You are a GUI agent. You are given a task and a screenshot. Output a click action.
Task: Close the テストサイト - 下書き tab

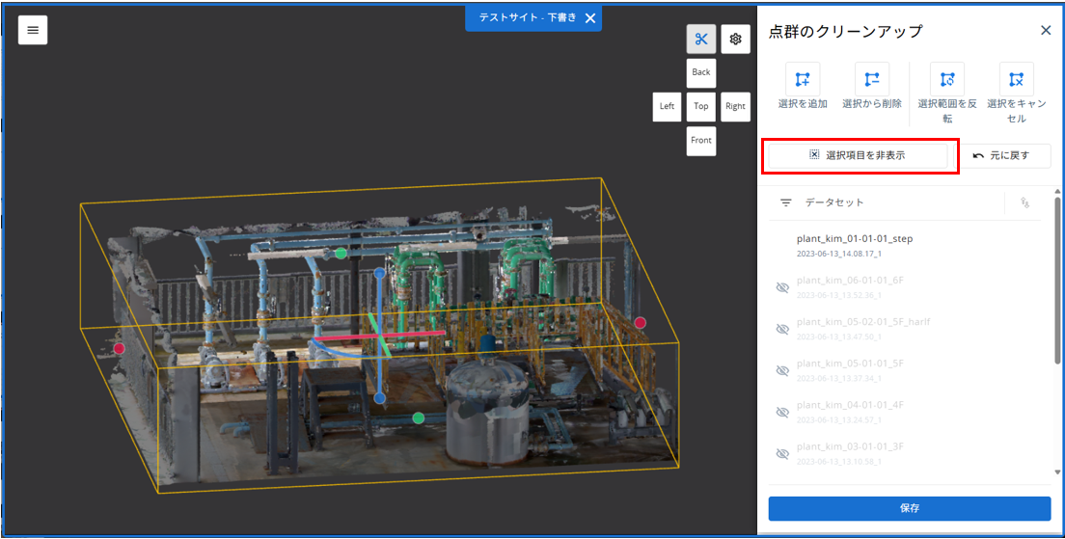point(590,18)
